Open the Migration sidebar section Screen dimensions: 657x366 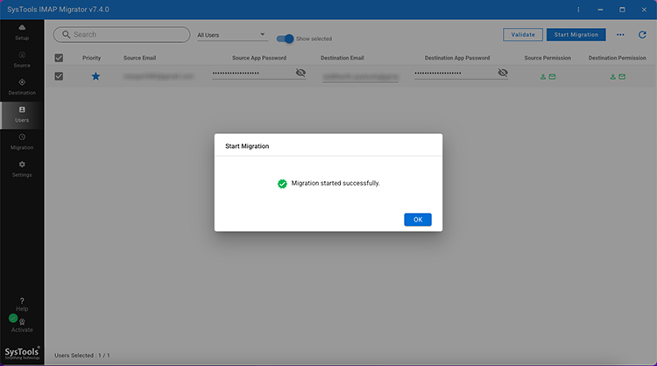[22, 142]
